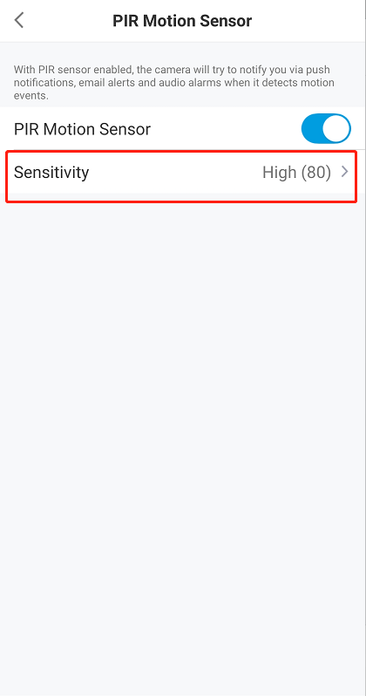This screenshot has width=366, height=696.
Task: Go back using the header arrow
Action: [19, 20]
